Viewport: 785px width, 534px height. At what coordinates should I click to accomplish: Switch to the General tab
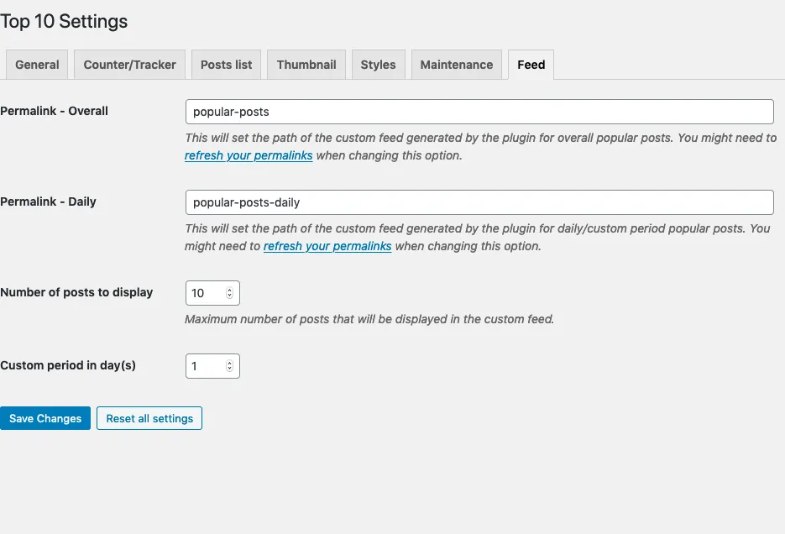pos(37,65)
